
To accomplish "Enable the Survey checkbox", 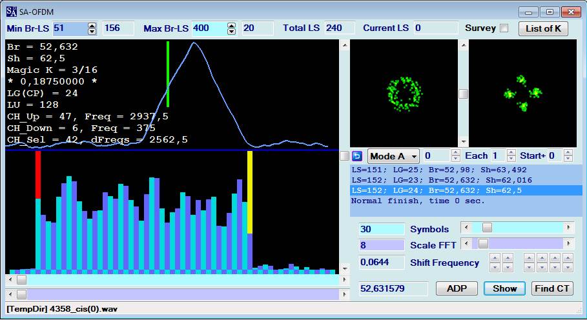I will click(504, 28).
